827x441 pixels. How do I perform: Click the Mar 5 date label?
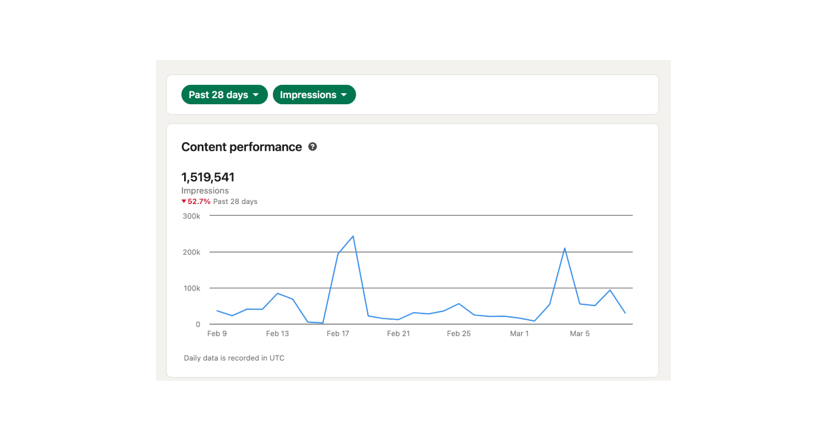[x=579, y=334]
